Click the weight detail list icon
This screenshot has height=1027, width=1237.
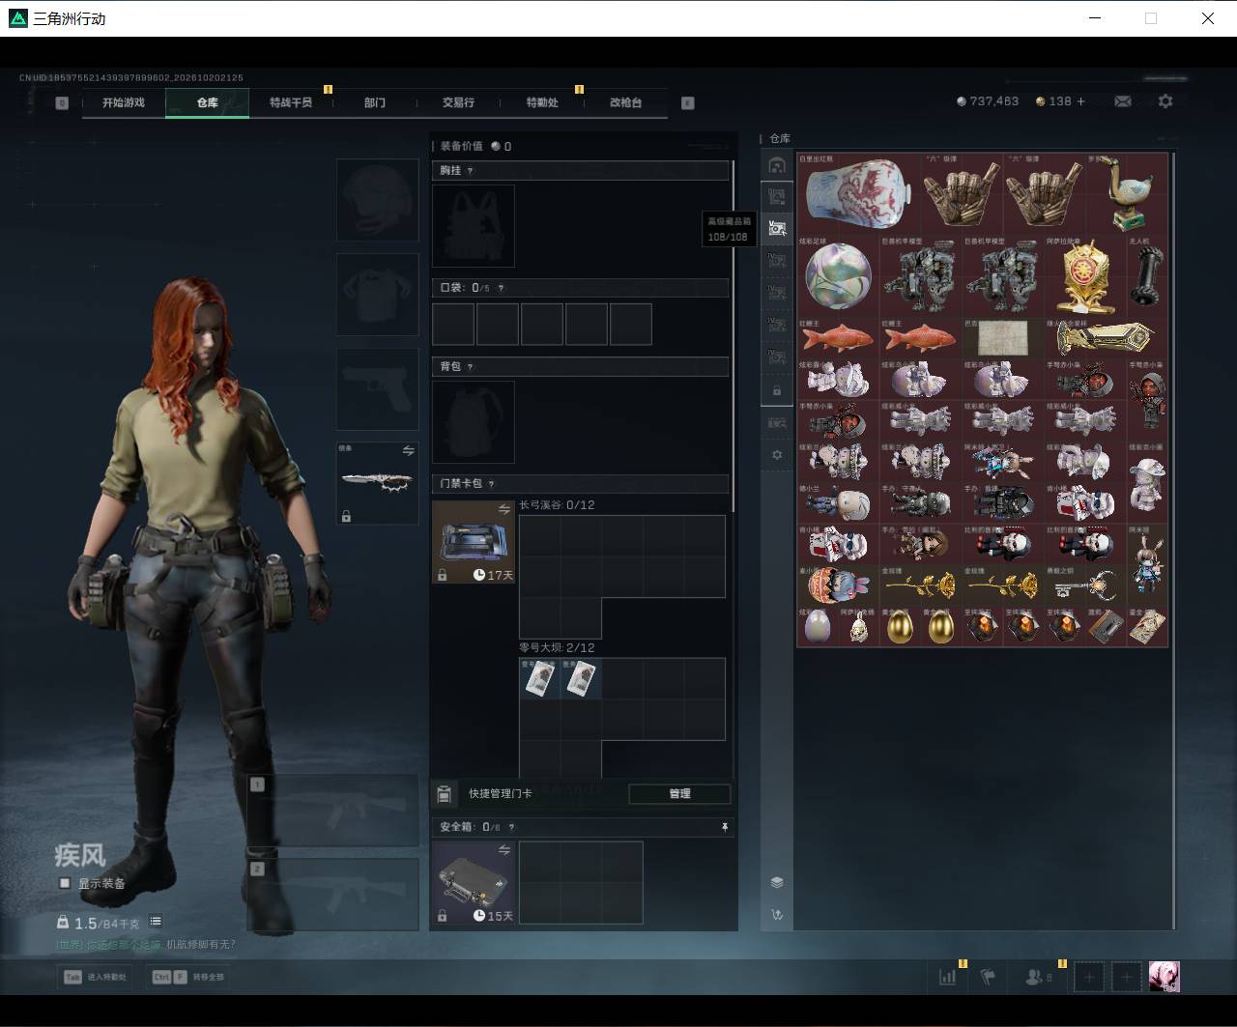coord(156,922)
